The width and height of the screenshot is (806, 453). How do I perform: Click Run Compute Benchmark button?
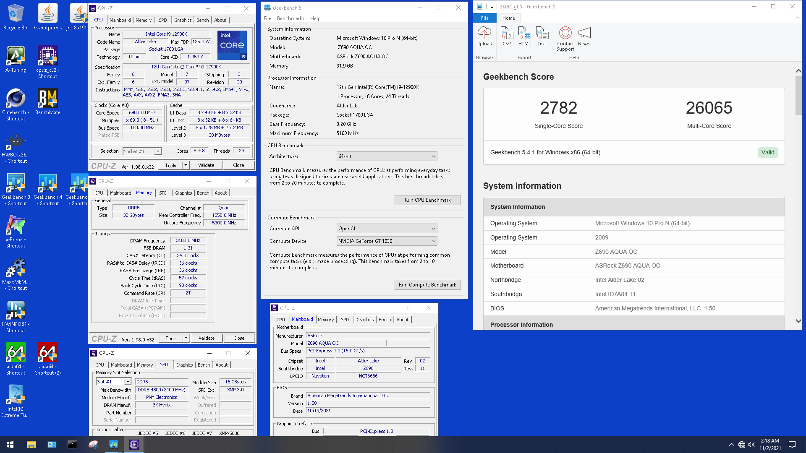click(x=427, y=285)
